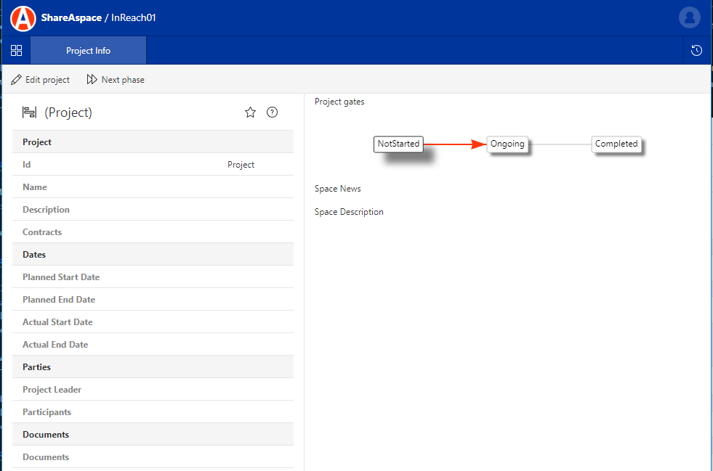Click the project type icon beside title
The image size is (713, 471).
tap(29, 112)
